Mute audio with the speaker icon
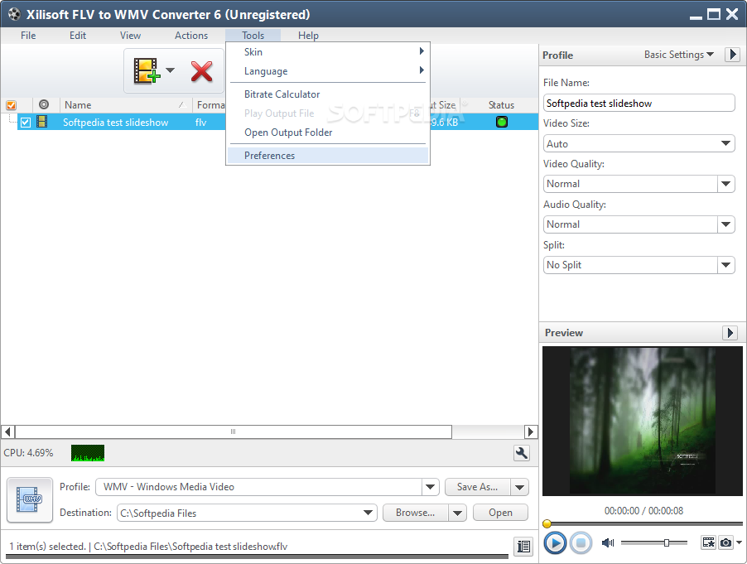Viewport: 747px width, 564px height. [608, 542]
